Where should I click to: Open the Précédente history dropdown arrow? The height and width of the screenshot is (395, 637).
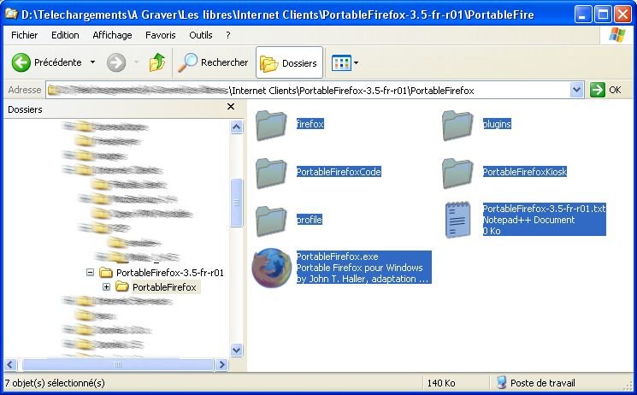point(92,62)
